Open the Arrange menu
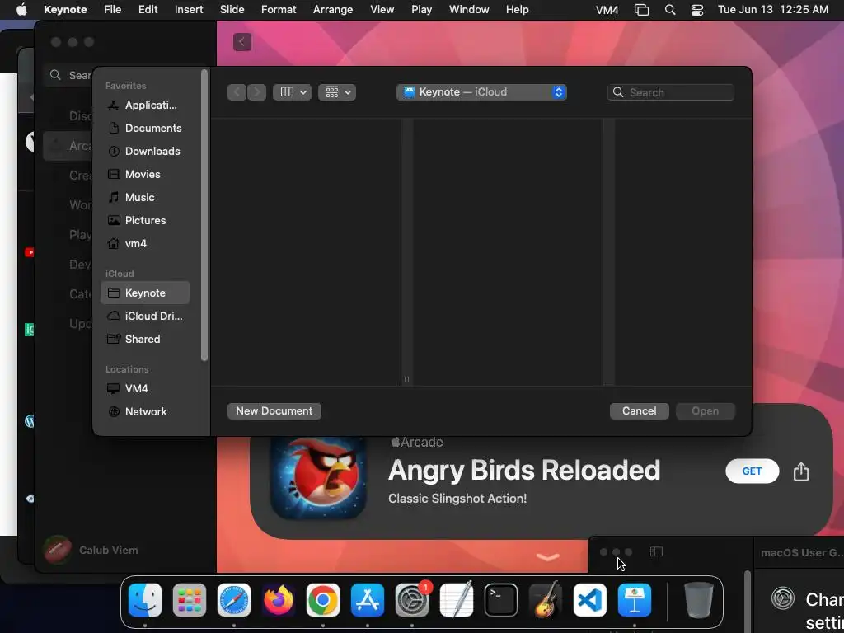This screenshot has height=633, width=844. point(333,10)
